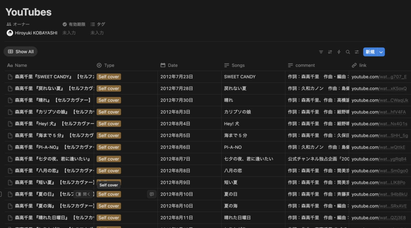The image size is (411, 228).
Task: Click date cell 2012年8月11日
Action: [x=190, y=218]
